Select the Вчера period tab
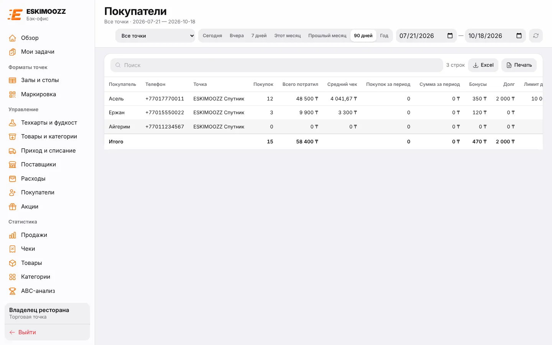Screen dimensions: 552x345 tap(237, 36)
